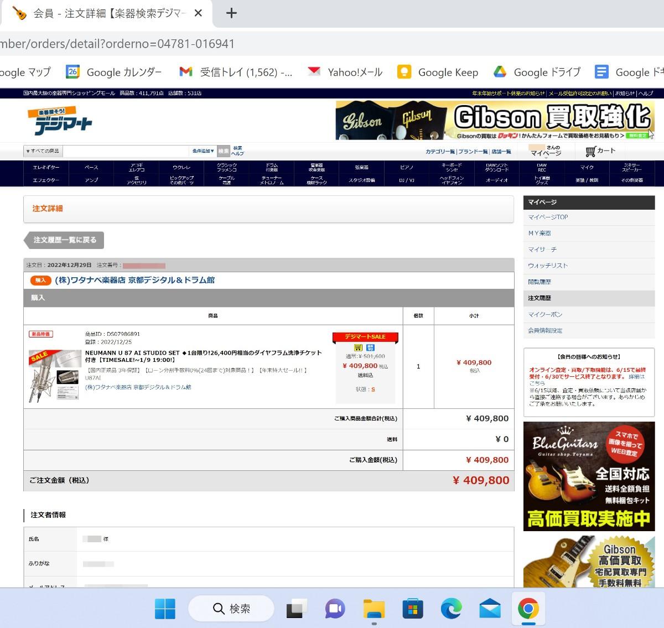The width and height of the screenshot is (664, 628).
Task: Open Google ドライブ bookmark
Action: coord(537,72)
